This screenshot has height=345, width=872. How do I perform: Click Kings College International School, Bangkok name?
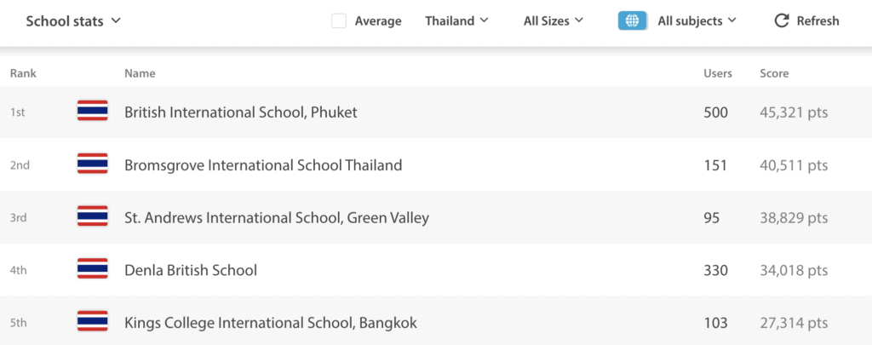pos(271,323)
